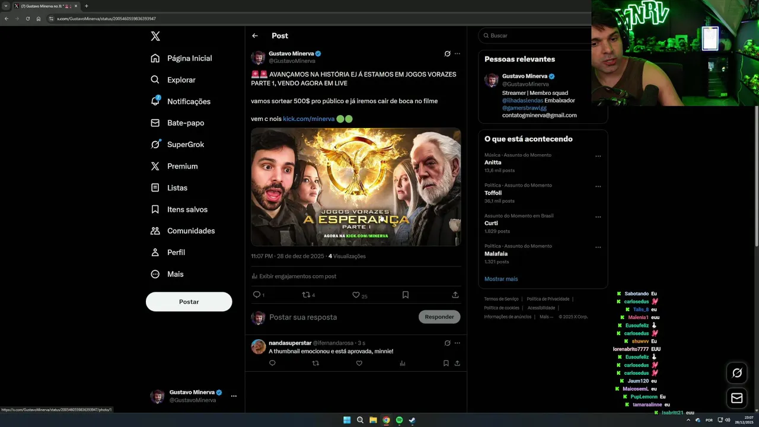Open Página Inicial from the sidebar
759x427 pixels.
(x=181, y=58)
